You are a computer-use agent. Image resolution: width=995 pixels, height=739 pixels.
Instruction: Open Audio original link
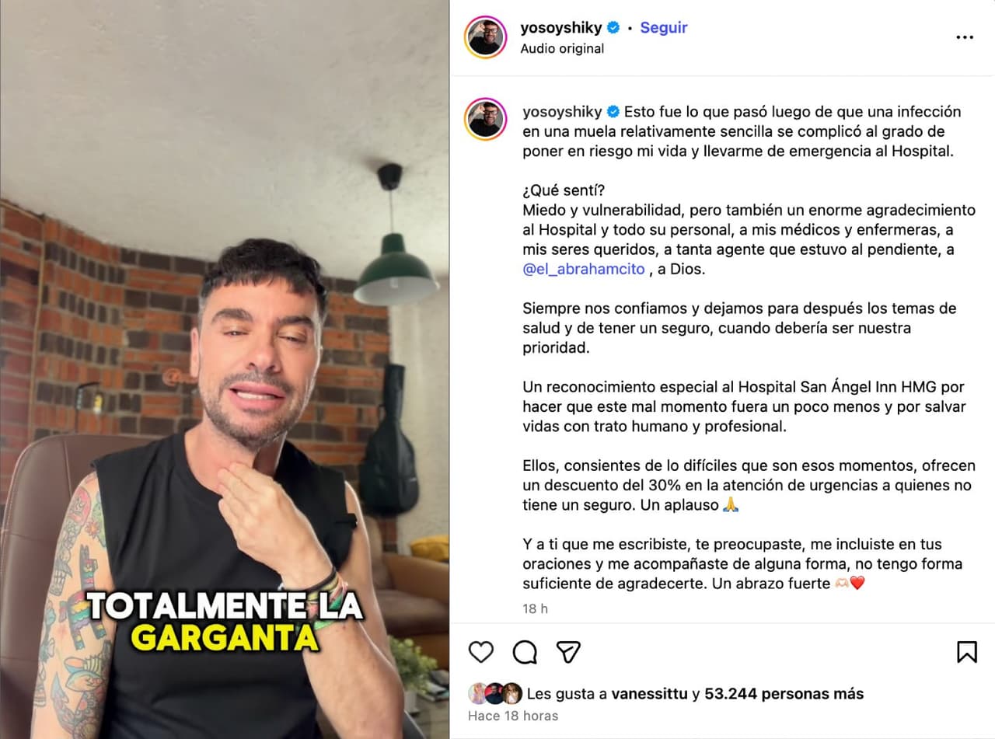tap(562, 48)
